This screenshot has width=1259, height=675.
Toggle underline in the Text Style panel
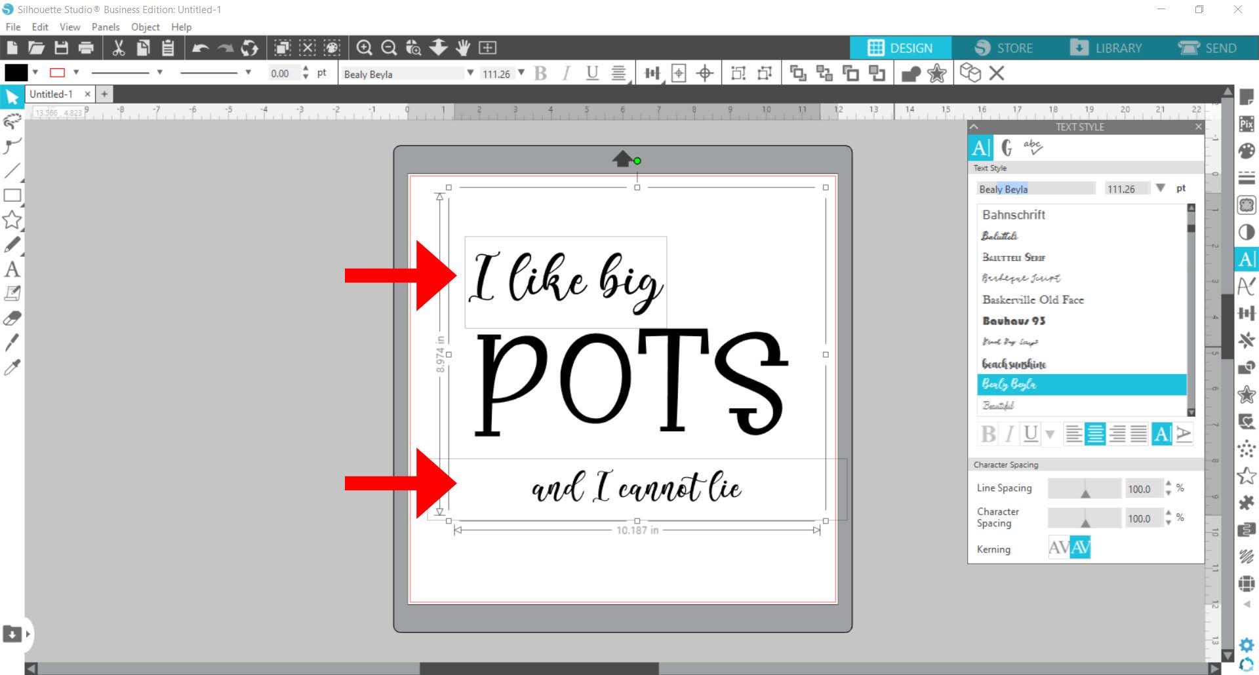1029,433
